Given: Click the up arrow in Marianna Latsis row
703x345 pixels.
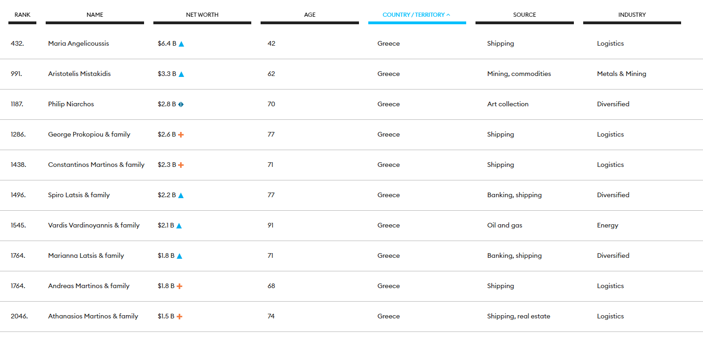Looking at the screenshot, I should coord(179,256).
